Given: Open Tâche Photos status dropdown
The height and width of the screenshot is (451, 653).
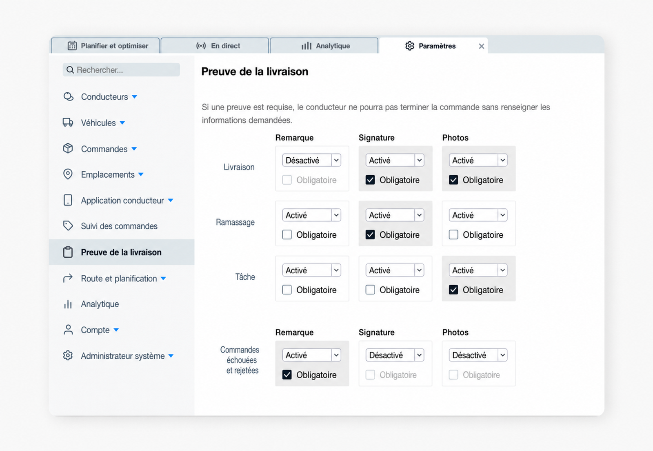Looking at the screenshot, I should [x=478, y=270].
